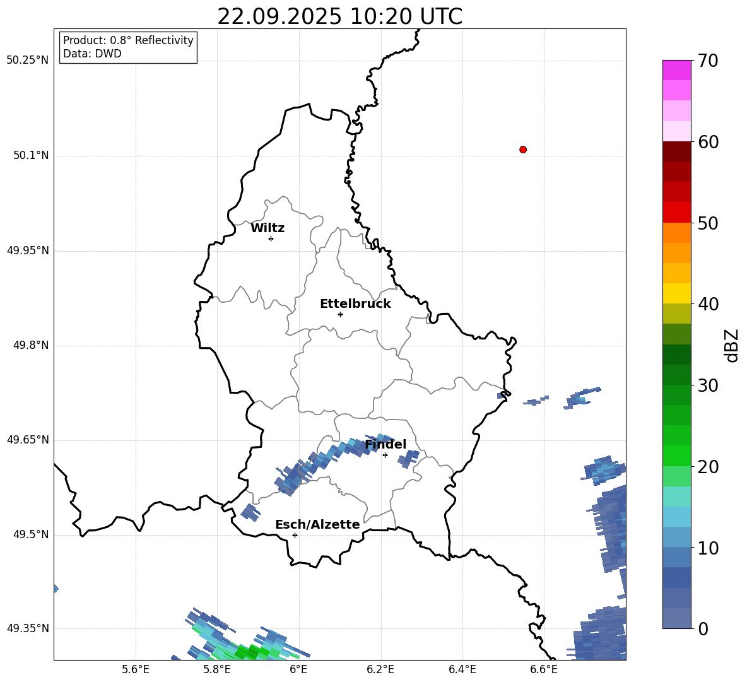
Task: Click the 6.4°E longitude label
Action: click(x=462, y=669)
